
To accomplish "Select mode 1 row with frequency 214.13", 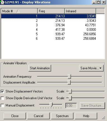I will pyautogui.click(x=49, y=16).
